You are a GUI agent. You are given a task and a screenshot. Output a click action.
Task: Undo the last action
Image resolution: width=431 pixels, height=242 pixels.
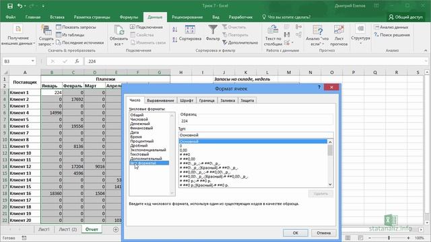click(x=20, y=6)
